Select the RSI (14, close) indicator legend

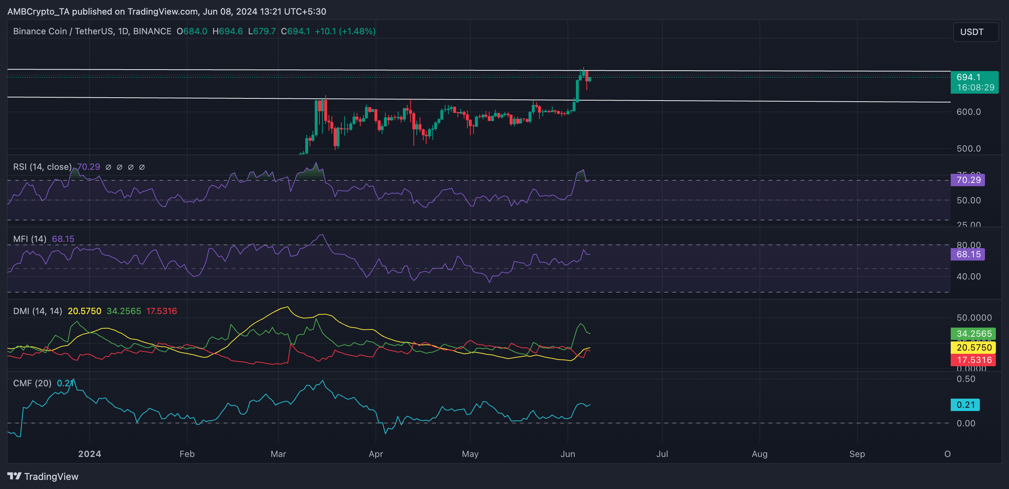click(42, 167)
